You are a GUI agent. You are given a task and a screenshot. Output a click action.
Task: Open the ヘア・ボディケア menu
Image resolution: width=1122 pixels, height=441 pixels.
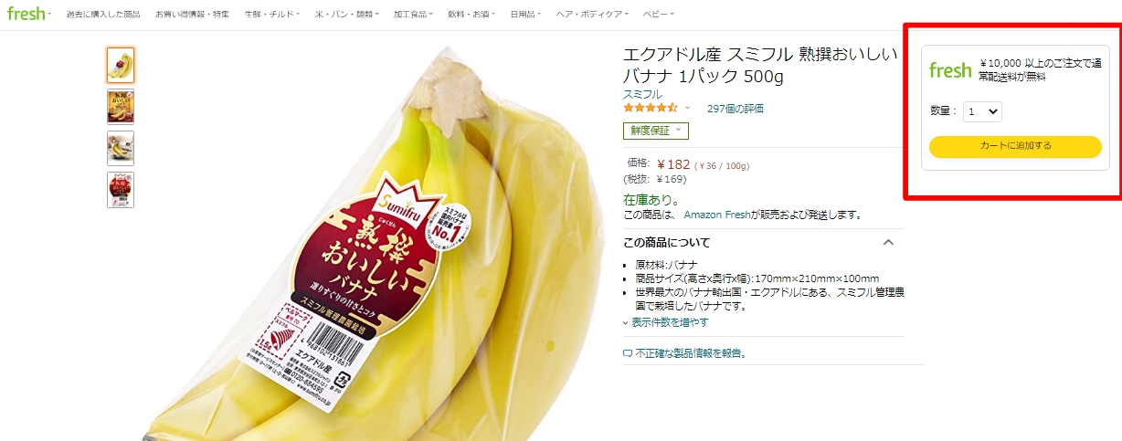(x=609, y=15)
